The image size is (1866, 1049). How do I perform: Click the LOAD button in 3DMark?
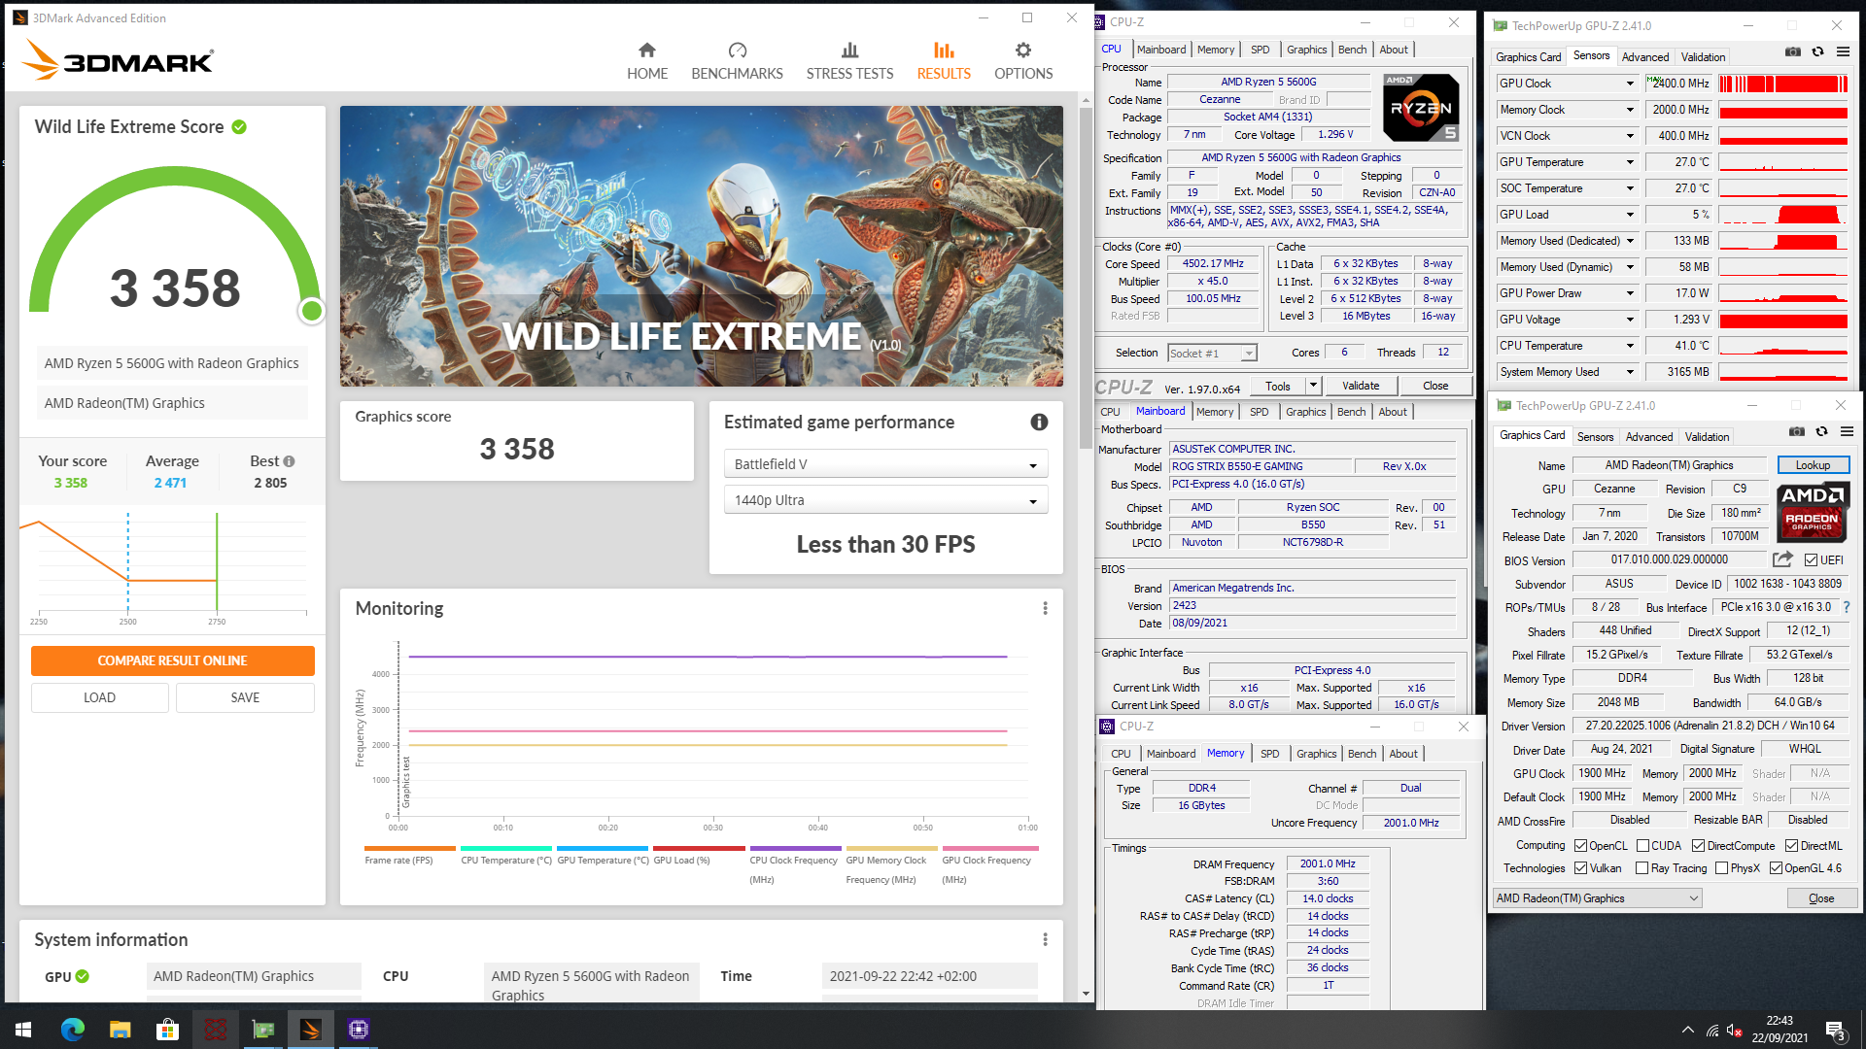[99, 697]
